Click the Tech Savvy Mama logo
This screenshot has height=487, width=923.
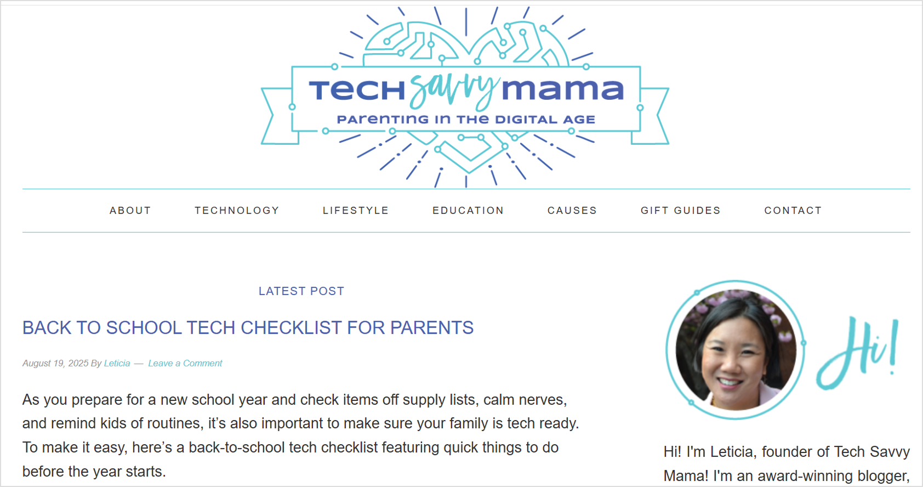point(465,97)
